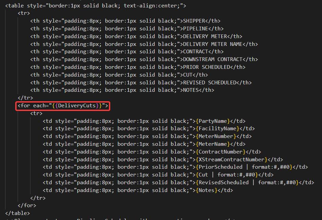Viewport: 322px width, 220px height.
Task: Click the DOWNSTREAM CONTRACT header text
Action: point(212,59)
